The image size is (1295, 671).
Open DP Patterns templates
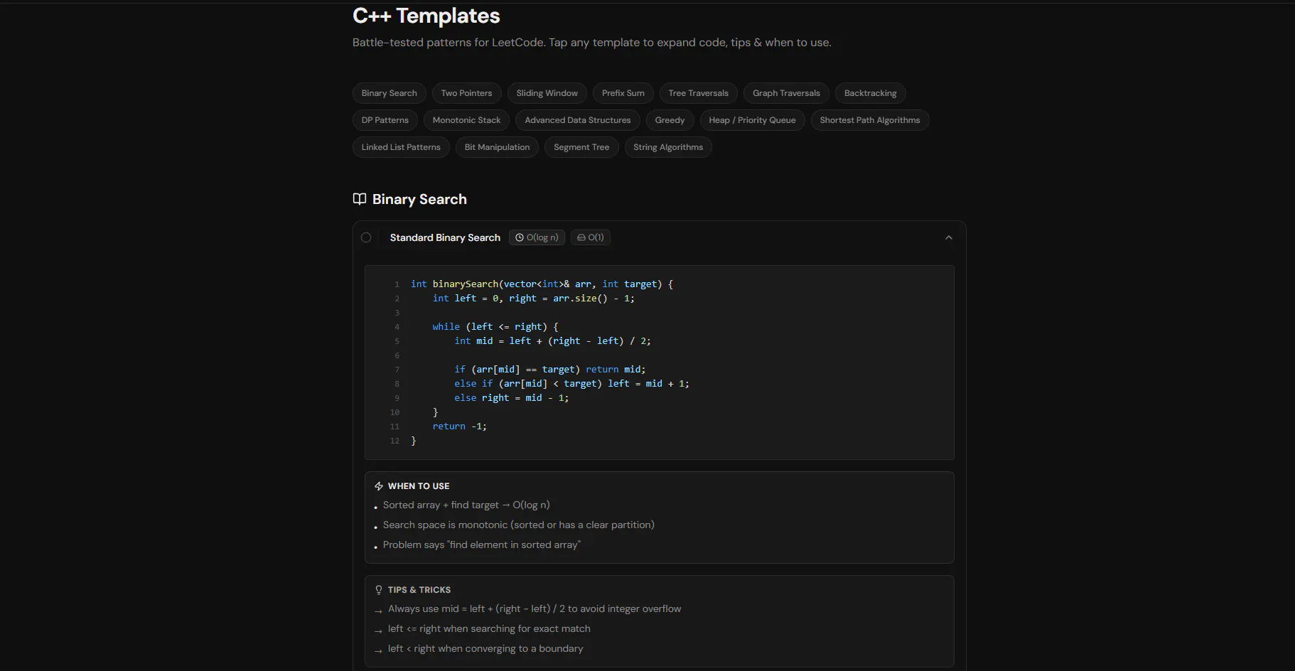(385, 120)
